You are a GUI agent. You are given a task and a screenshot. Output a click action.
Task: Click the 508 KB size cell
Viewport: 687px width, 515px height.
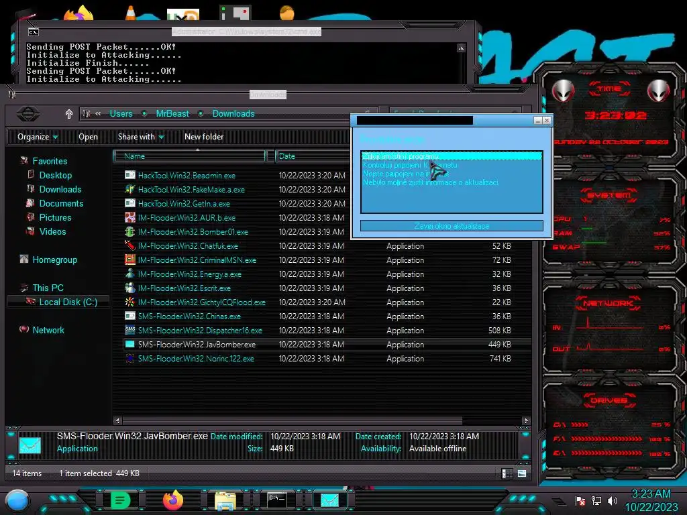click(499, 330)
